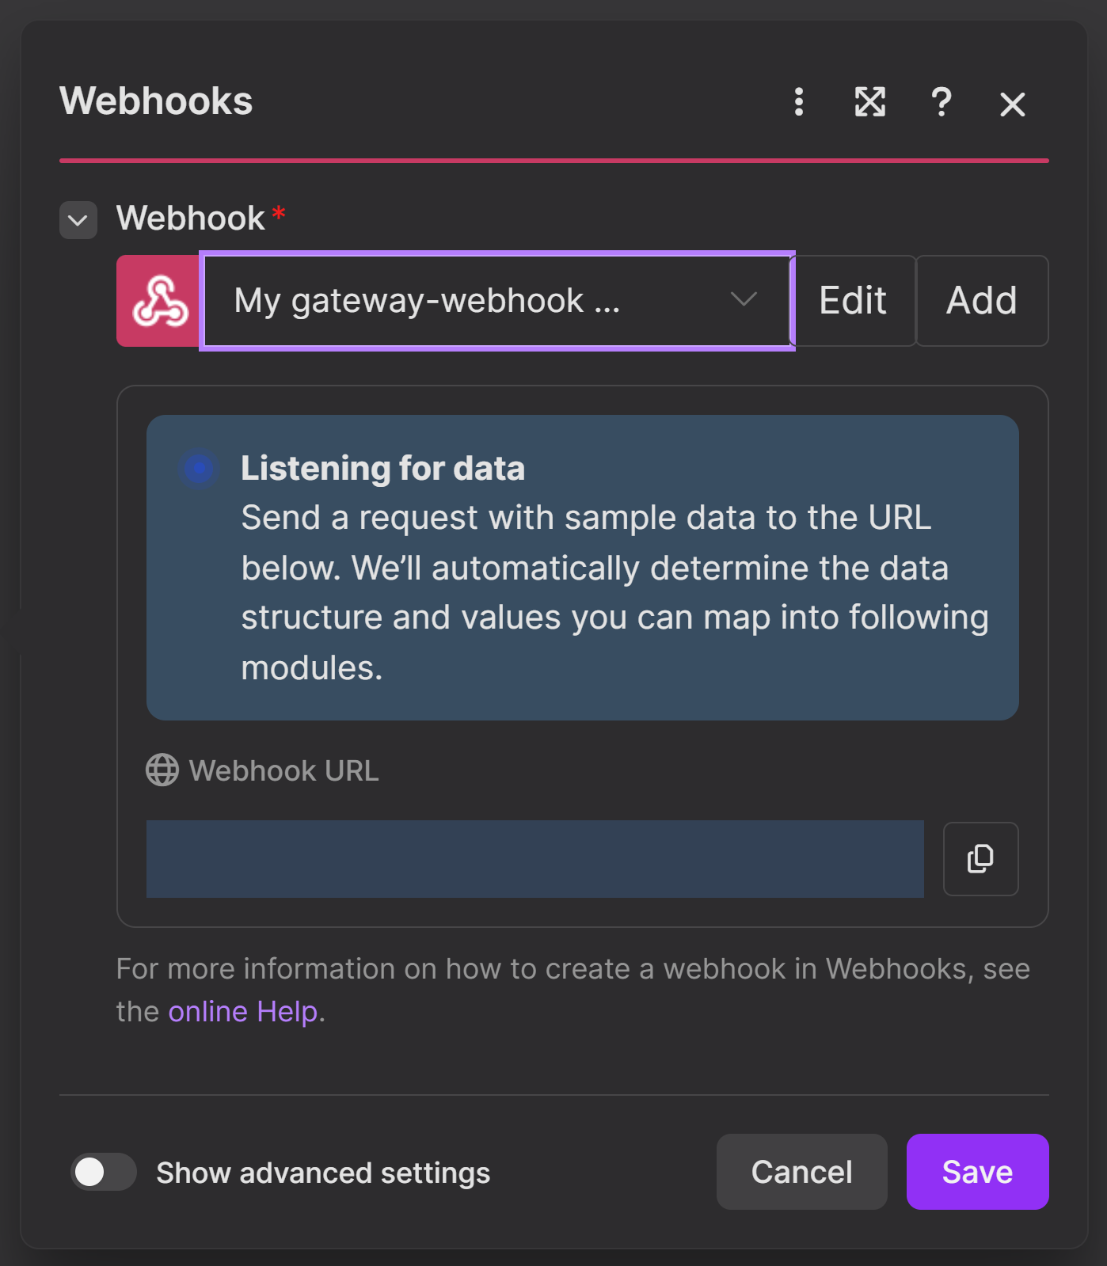
Task: Click the blue listening status indicator dot
Action: click(x=199, y=468)
